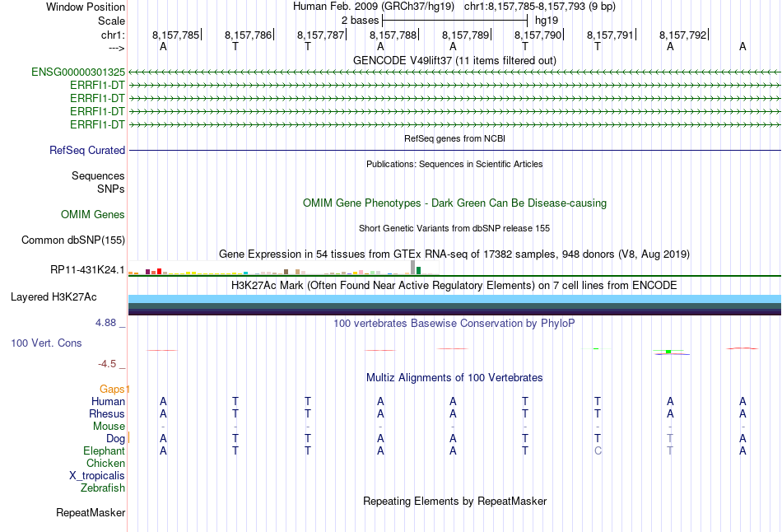
Task: Click OMIM Gene Phenotypes track title
Action: [454, 203]
